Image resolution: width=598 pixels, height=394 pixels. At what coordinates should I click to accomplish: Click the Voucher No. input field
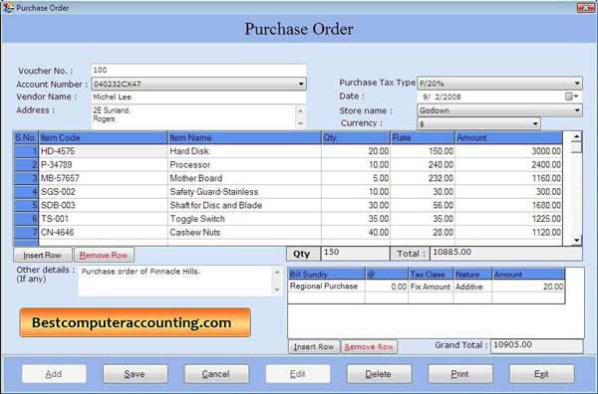click(198, 70)
